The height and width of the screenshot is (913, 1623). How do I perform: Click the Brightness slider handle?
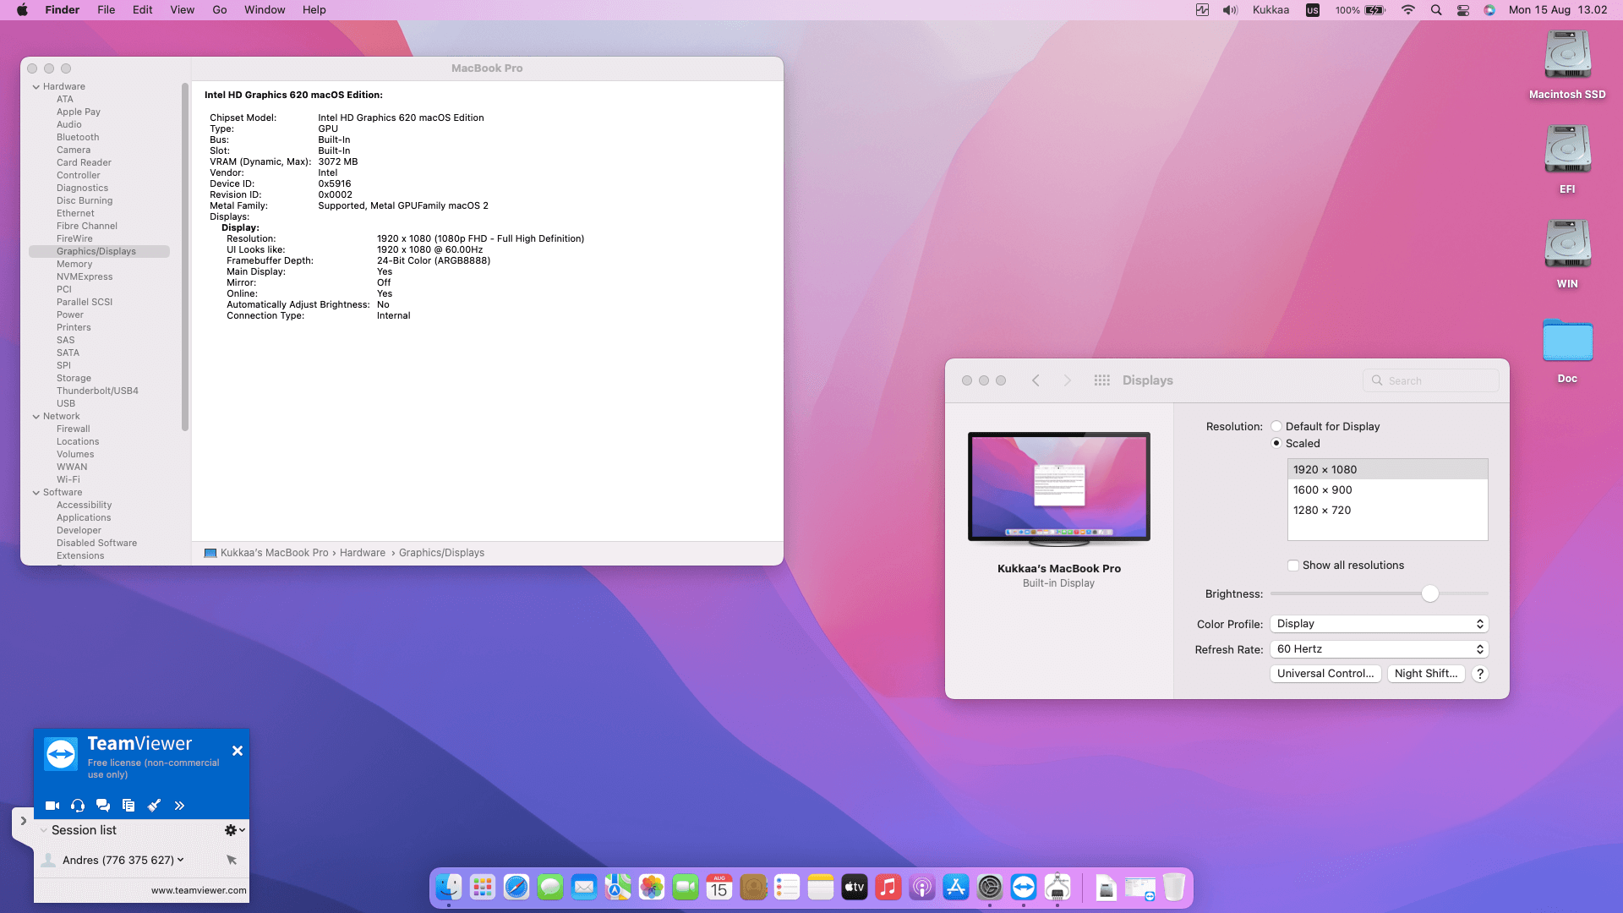(x=1429, y=594)
